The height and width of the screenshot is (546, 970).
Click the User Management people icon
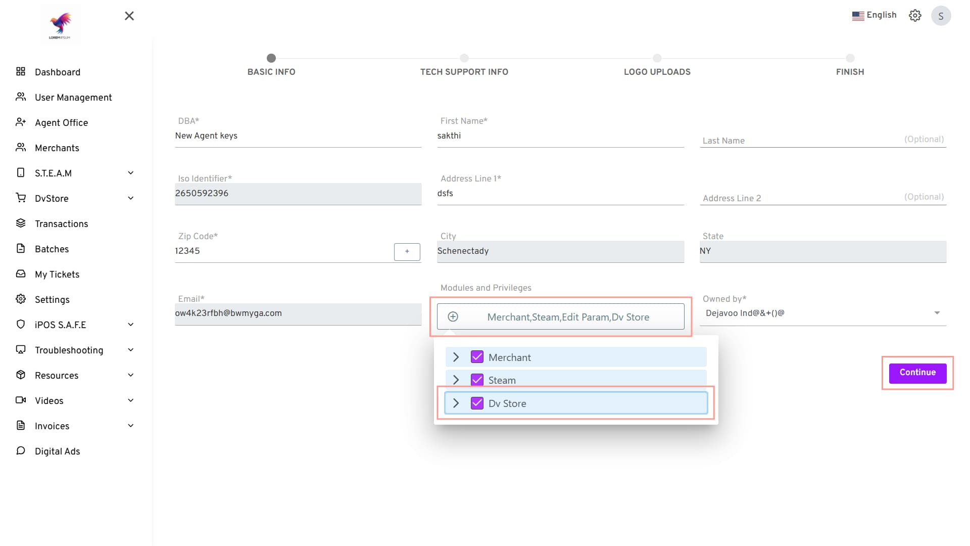(x=21, y=97)
